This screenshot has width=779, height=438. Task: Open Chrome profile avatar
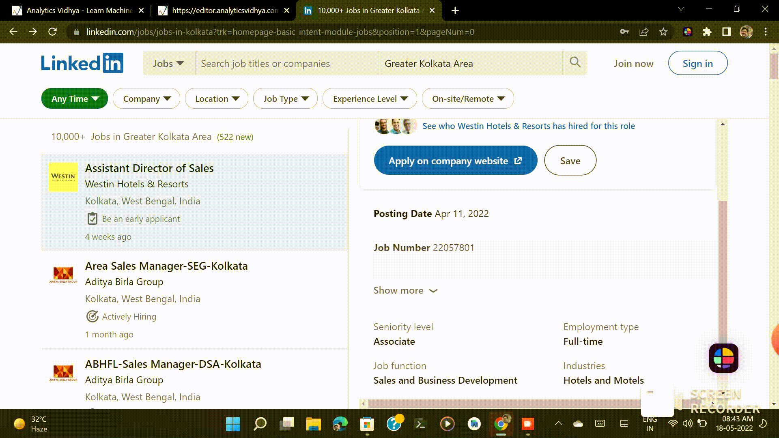[746, 32]
